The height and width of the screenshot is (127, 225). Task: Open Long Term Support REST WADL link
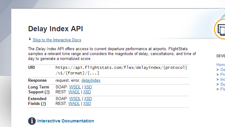(x=74, y=92)
